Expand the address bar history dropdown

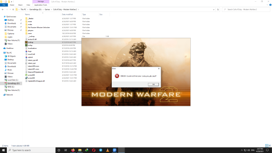214,9
